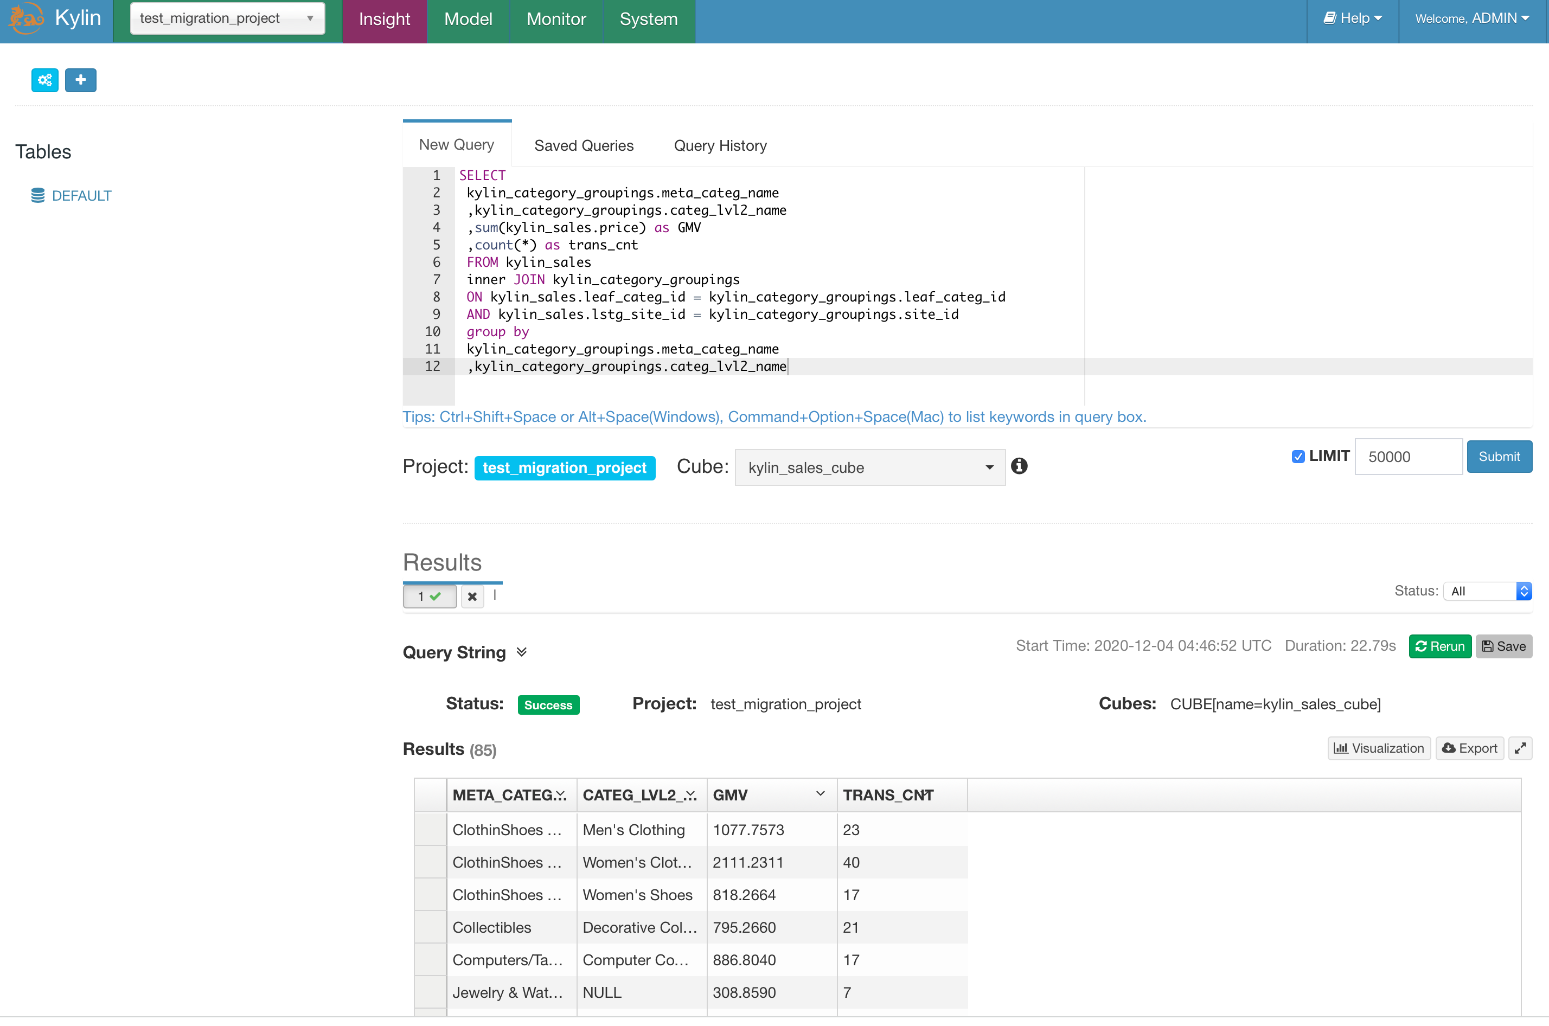Click the gears settings icon button
This screenshot has height=1026, width=1549.
coord(44,80)
